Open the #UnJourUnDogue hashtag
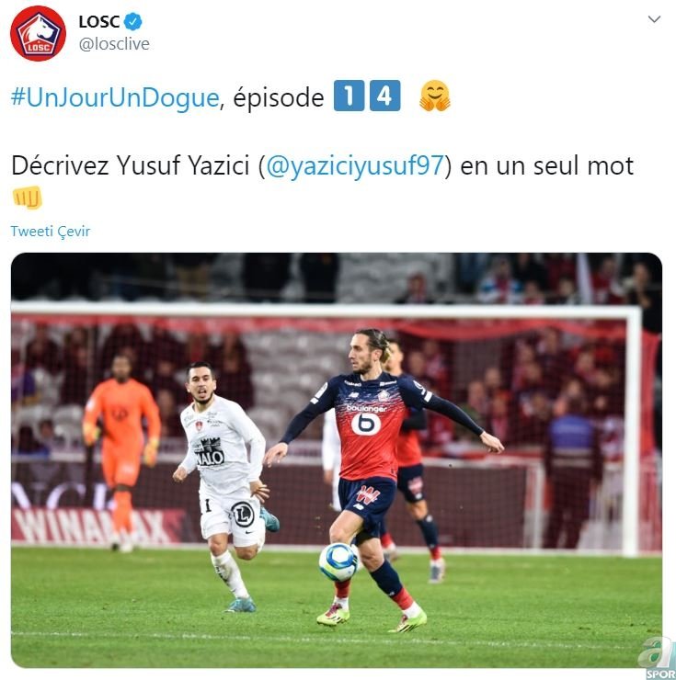676x680 pixels. [x=115, y=97]
